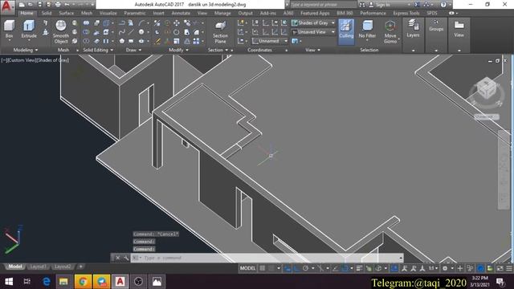The width and height of the screenshot is (514, 289).
Task: Click the Smooth Object mesh tool
Action: pyautogui.click(x=61, y=32)
